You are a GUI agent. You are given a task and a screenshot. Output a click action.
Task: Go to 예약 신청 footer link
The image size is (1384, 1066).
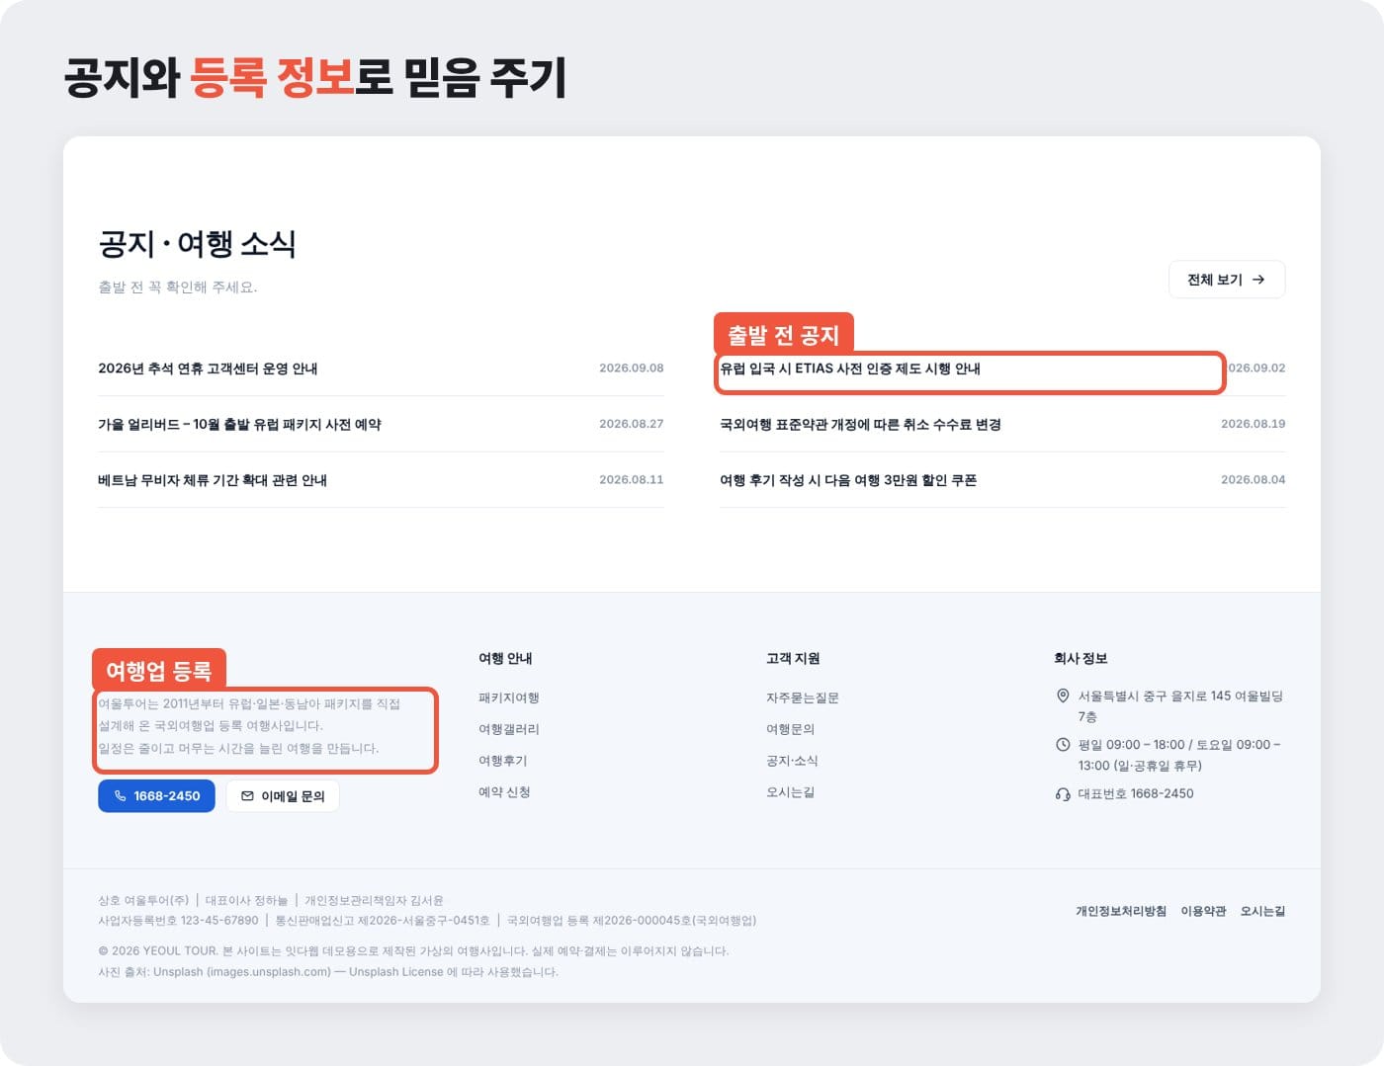click(x=504, y=792)
